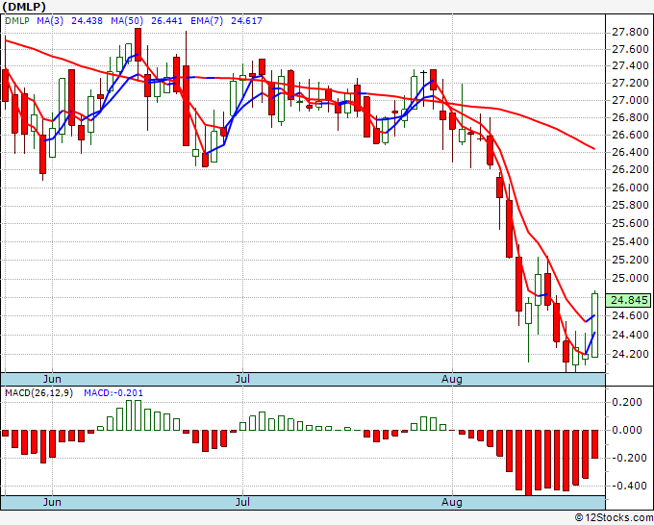Click the 26.600 price axis label
This screenshot has width=654, height=525.
click(x=630, y=135)
